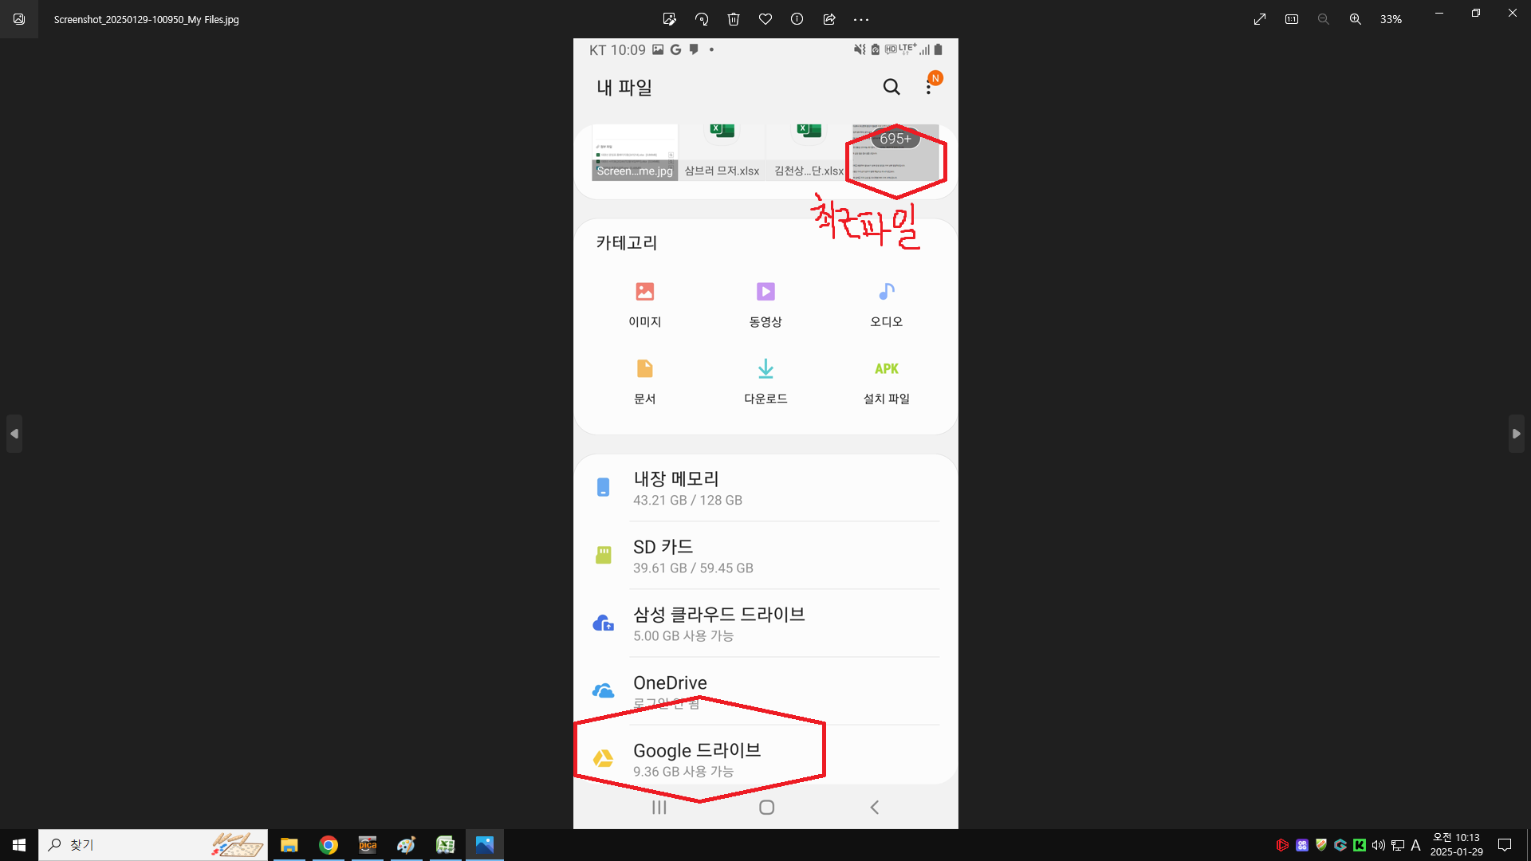Viewport: 1531px width, 861px height.
Task: Open File Explorer from the taskbar
Action: (x=289, y=845)
